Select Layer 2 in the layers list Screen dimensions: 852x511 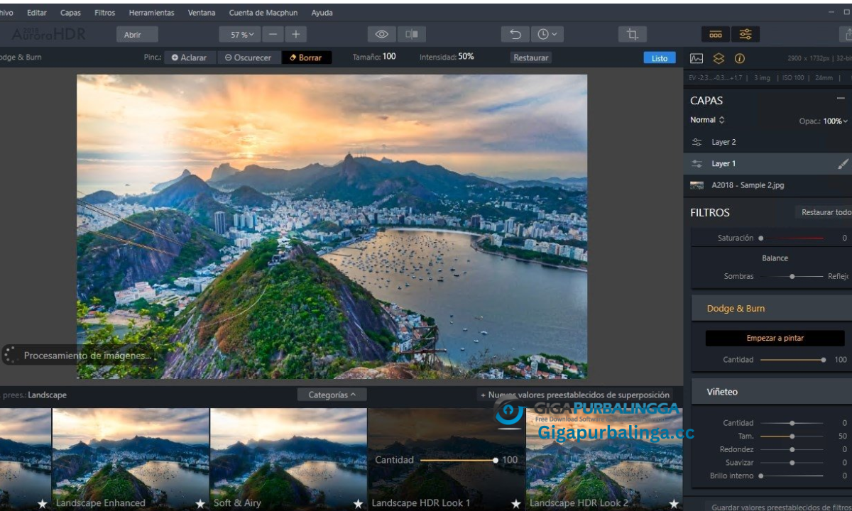[768, 142]
